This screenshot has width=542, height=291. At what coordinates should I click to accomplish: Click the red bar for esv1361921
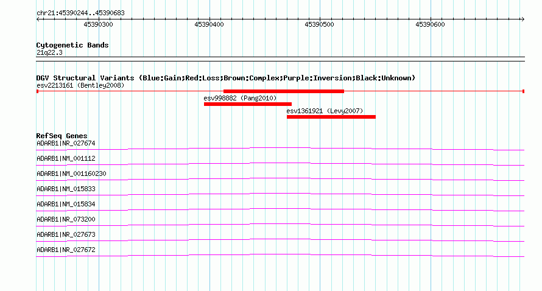[331, 117]
